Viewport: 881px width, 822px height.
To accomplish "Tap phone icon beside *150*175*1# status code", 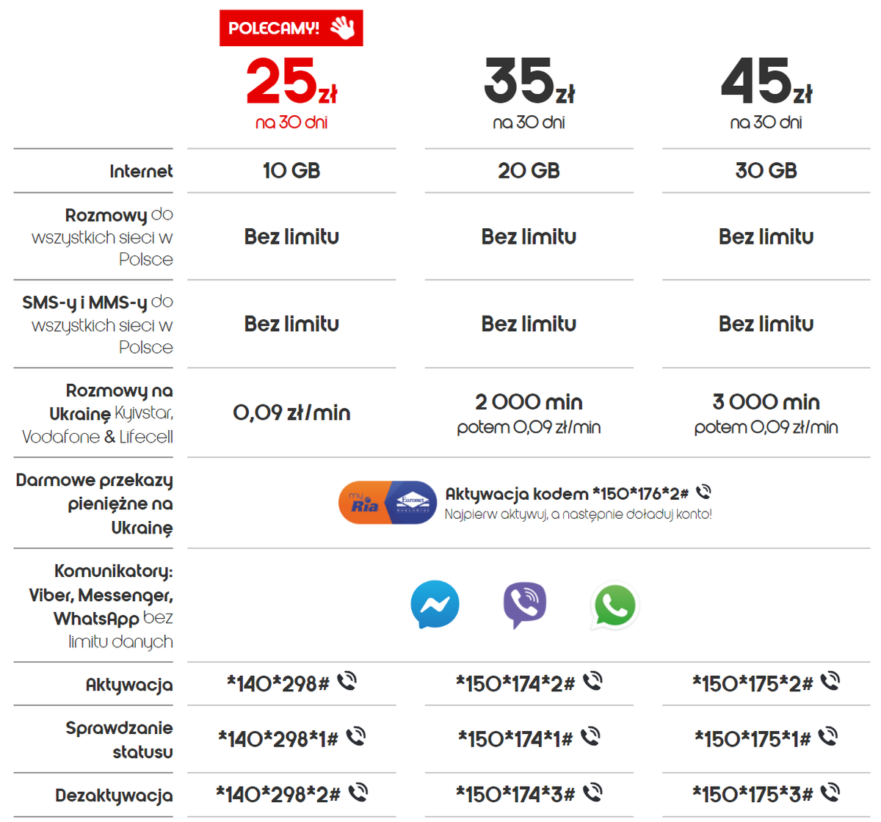I will [828, 736].
